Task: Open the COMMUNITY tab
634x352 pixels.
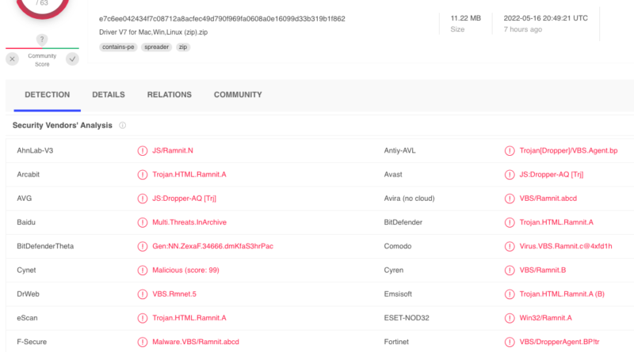Action: (238, 94)
